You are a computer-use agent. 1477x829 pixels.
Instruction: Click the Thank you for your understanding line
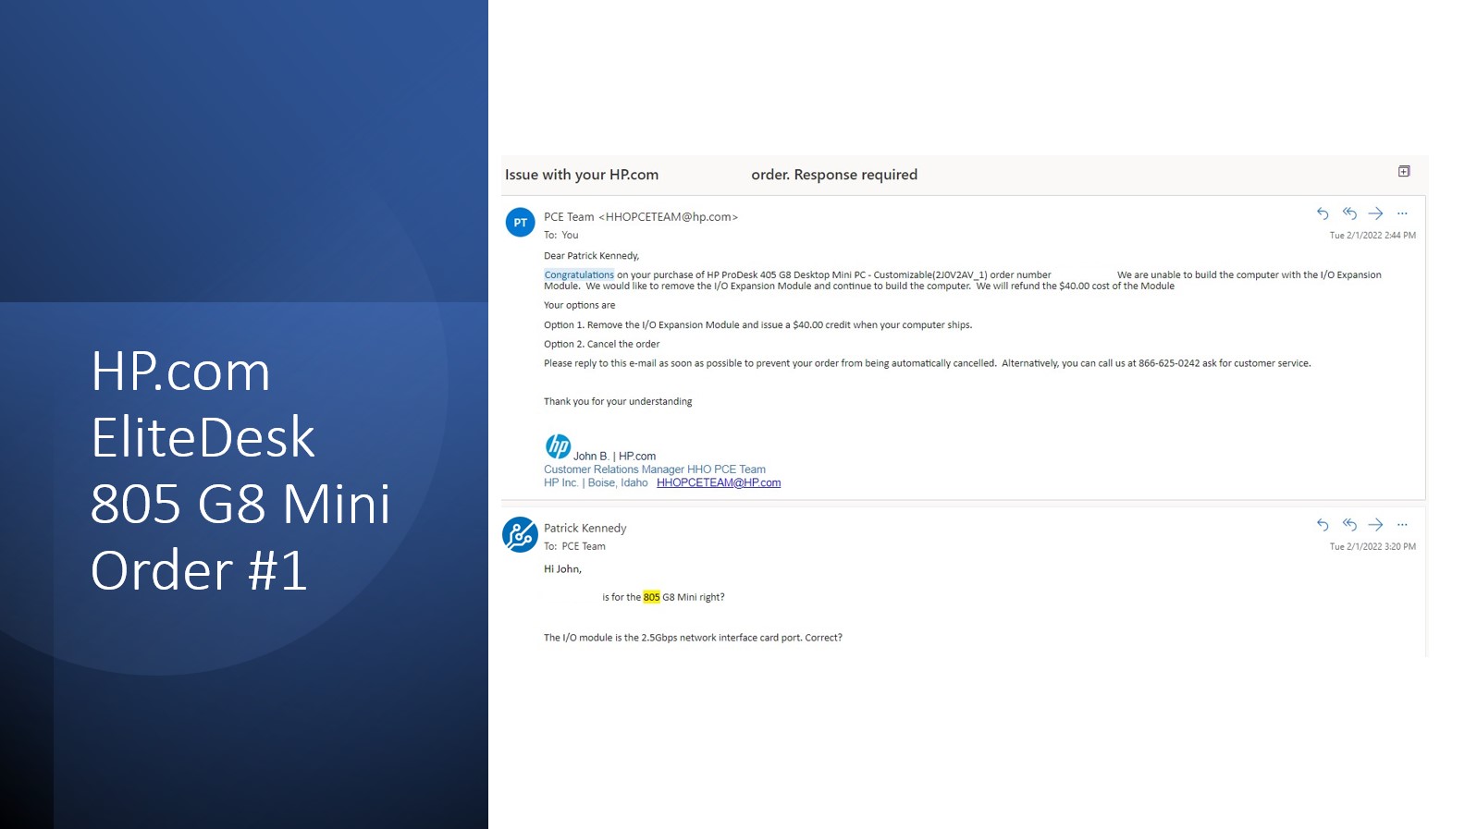tap(618, 402)
